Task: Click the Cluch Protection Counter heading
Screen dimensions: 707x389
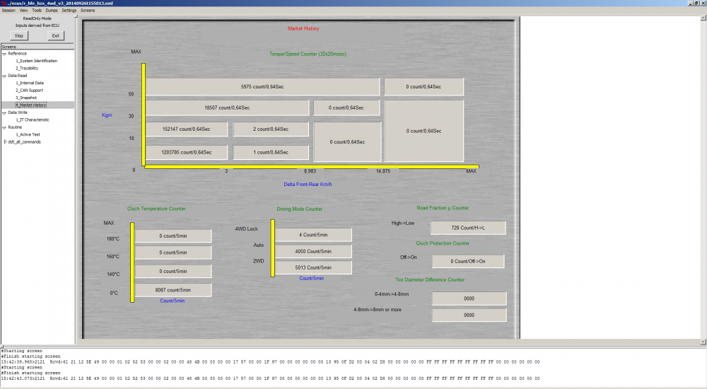Action: [443, 243]
